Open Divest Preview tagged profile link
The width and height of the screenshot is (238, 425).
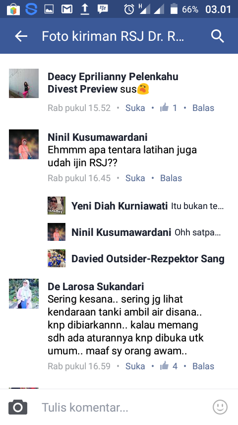tap(83, 89)
